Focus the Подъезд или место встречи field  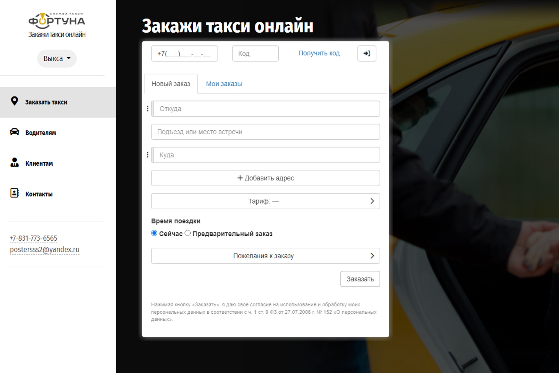click(x=266, y=132)
